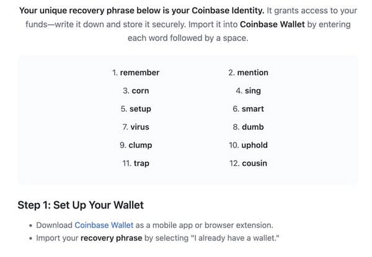Click word 5, "setup"
The image size is (372, 257).
[140, 109]
